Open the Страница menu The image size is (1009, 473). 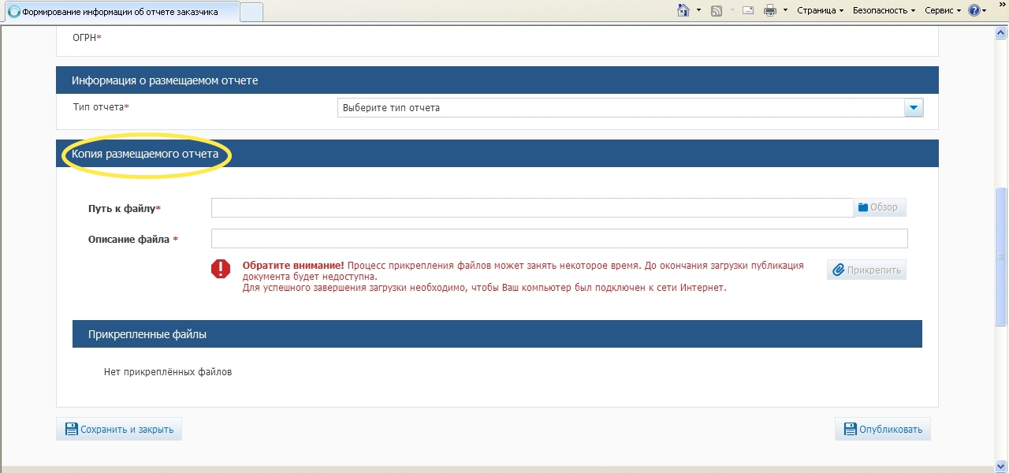[820, 10]
